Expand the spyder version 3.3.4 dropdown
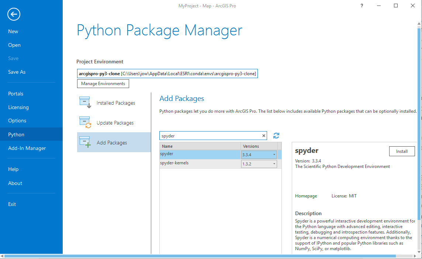Image resolution: width=422 pixels, height=259 pixels. pyautogui.click(x=274, y=155)
